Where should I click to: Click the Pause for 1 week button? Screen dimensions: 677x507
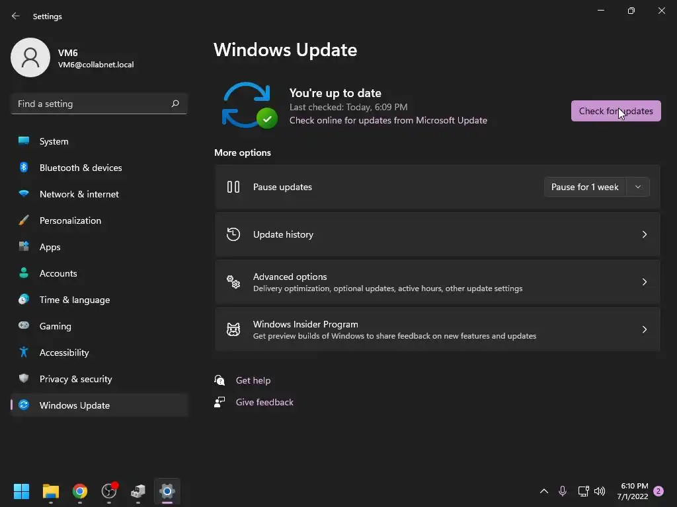[x=584, y=187]
